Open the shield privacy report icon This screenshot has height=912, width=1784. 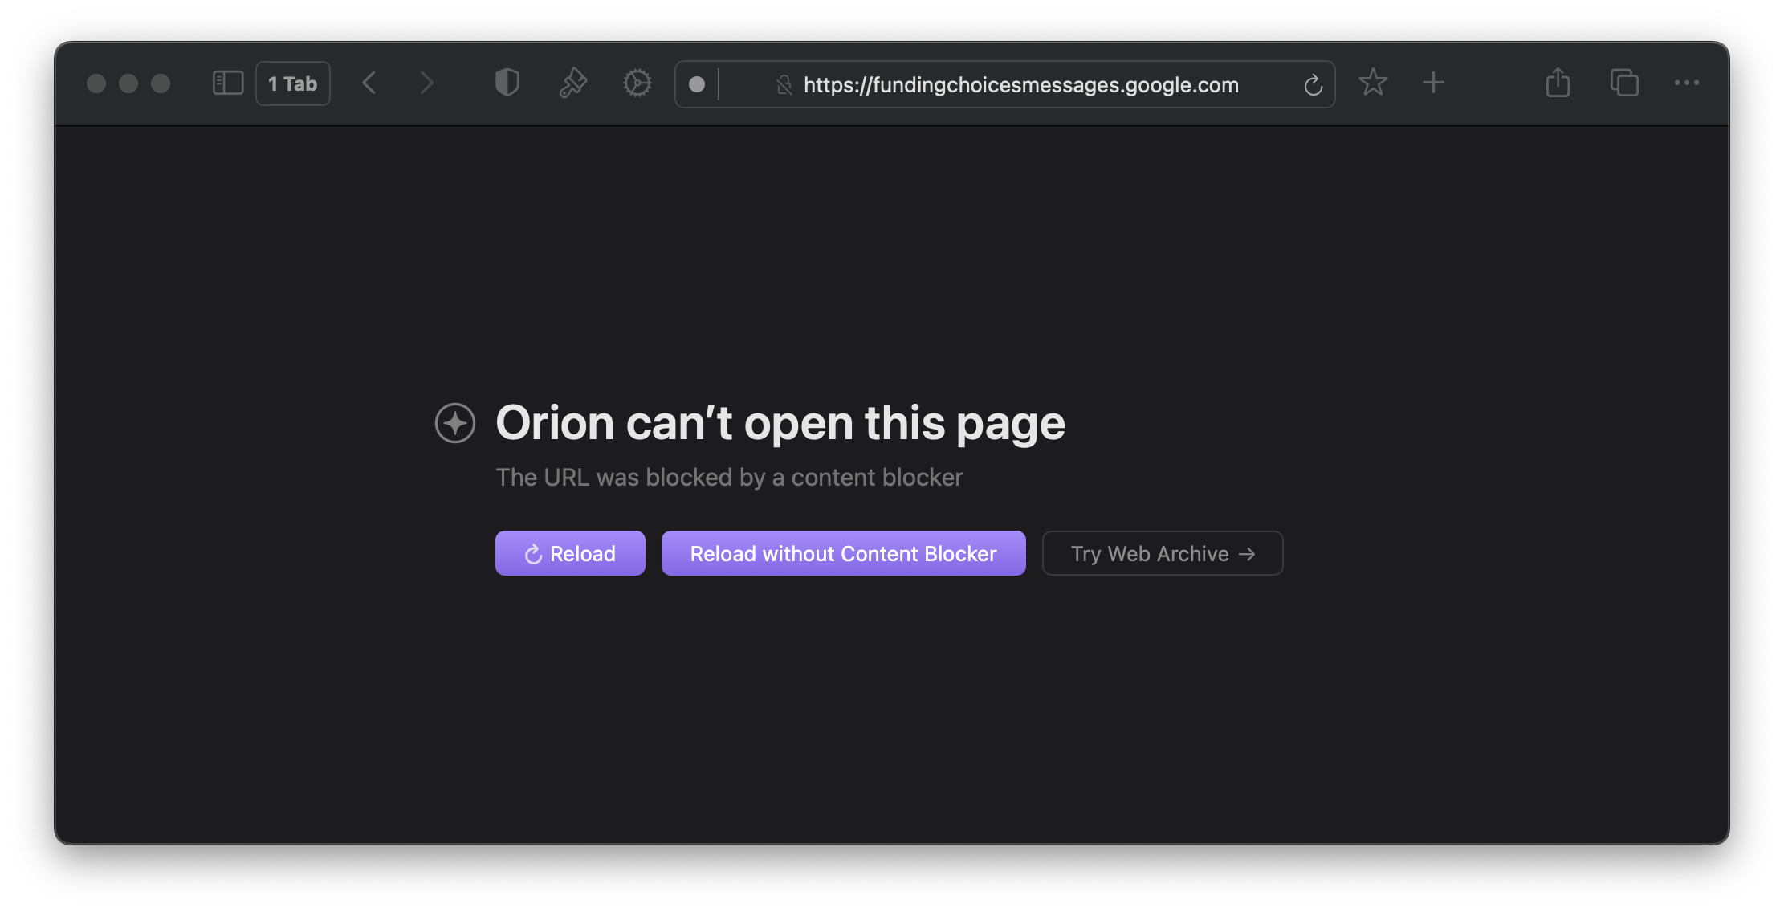click(507, 83)
